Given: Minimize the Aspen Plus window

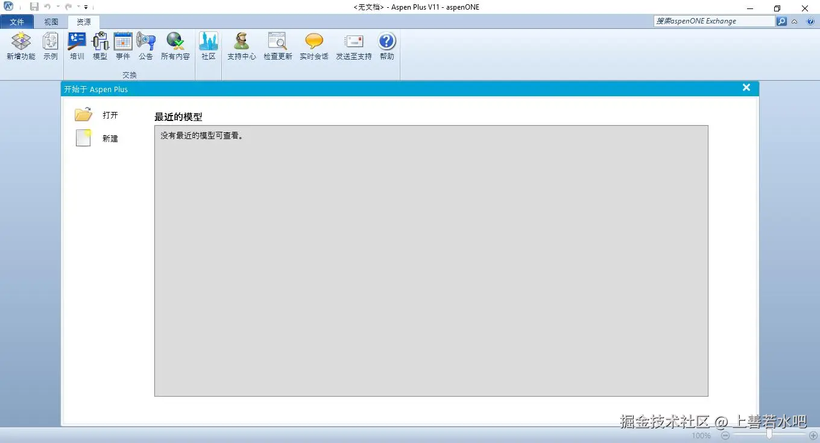Looking at the screenshot, I should 750,8.
